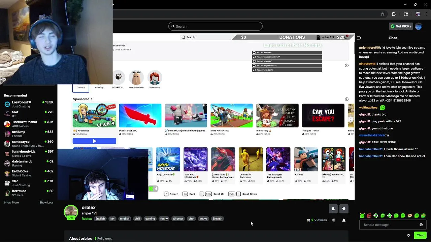Open xQc channel avatar

point(7,183)
